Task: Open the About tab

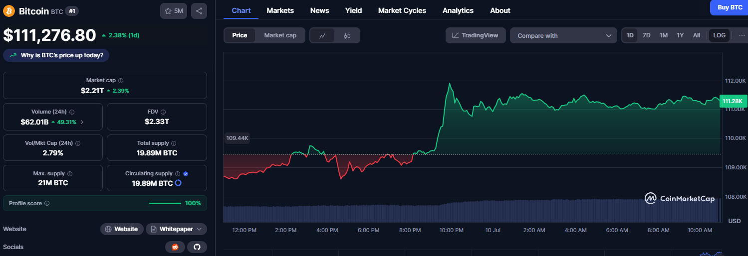Action: click(x=500, y=10)
